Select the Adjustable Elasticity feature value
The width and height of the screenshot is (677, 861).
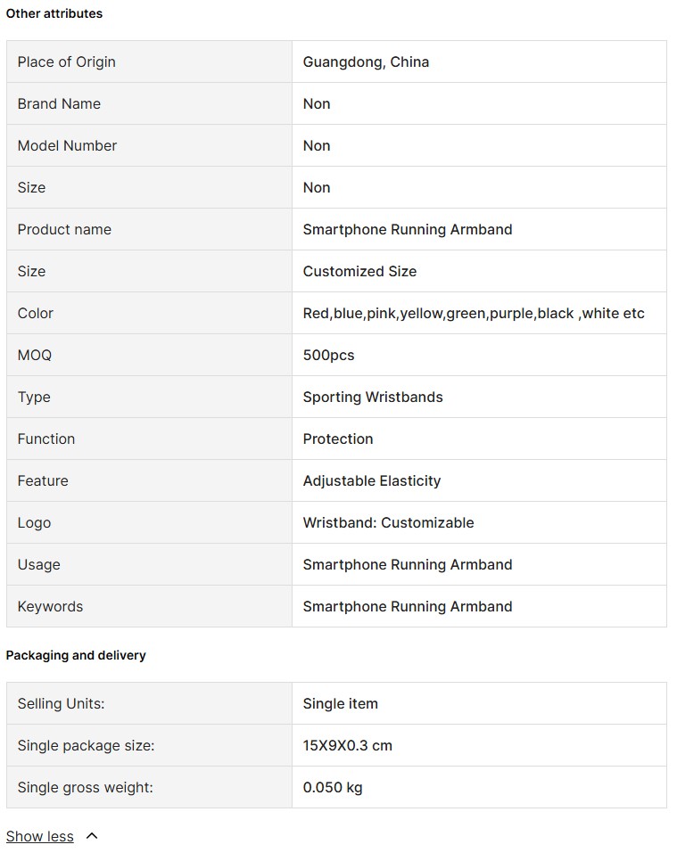click(x=372, y=481)
